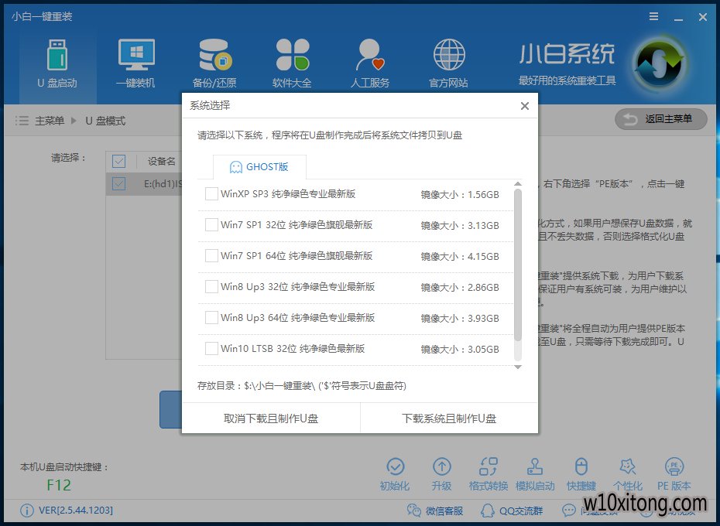The width and height of the screenshot is (720, 526).
Task: Click the 初始化 checkmark icon
Action: coord(396,466)
